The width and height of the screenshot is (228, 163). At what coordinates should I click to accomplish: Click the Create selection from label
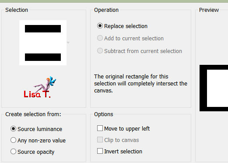[x=33, y=114]
